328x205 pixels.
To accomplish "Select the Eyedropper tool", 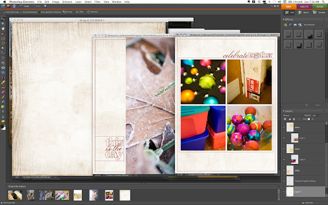I will point(3,34).
